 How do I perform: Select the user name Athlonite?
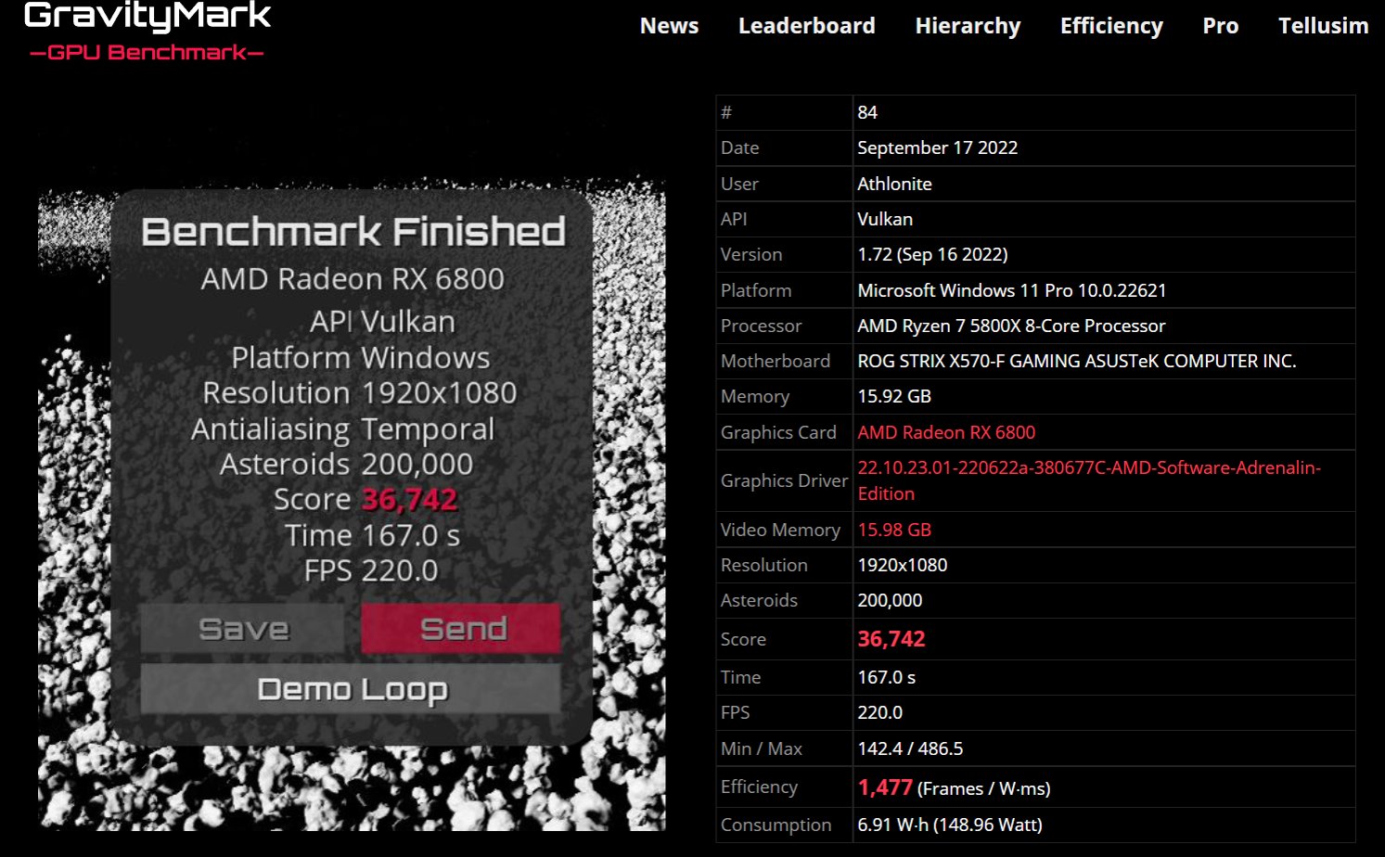(894, 184)
